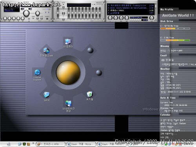Click the third quick launch icon on the taskbar
This screenshot has width=196, height=147.
(x=29, y=144)
